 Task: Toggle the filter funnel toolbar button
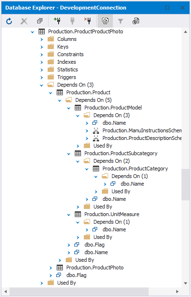pyautogui.click(x=121, y=21)
